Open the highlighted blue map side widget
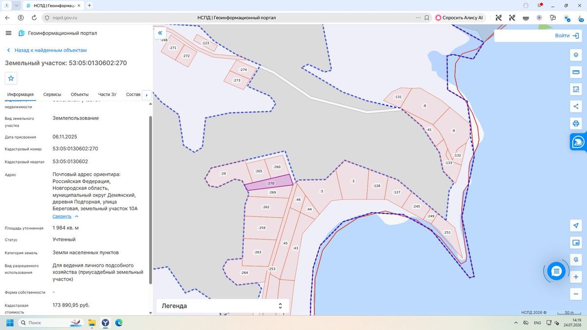Viewport: 587px width, 330px height. tap(578, 142)
